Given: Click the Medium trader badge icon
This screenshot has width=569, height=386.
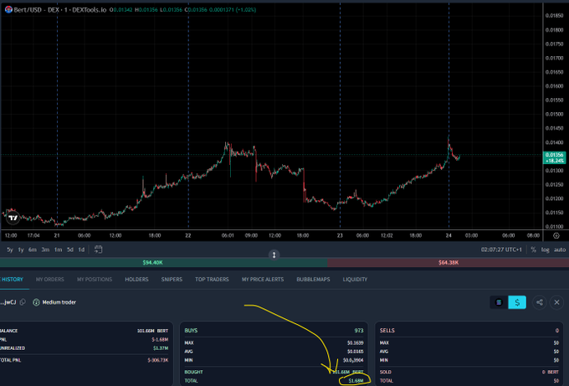Looking at the screenshot, I should [36, 302].
